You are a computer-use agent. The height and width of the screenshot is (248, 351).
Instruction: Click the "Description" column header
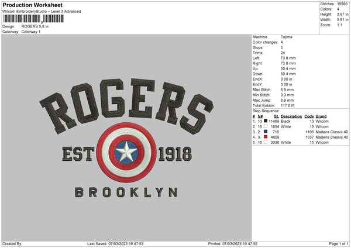(291, 116)
